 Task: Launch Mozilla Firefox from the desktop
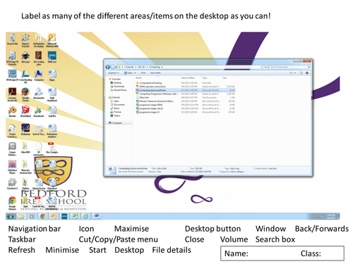[25, 94]
